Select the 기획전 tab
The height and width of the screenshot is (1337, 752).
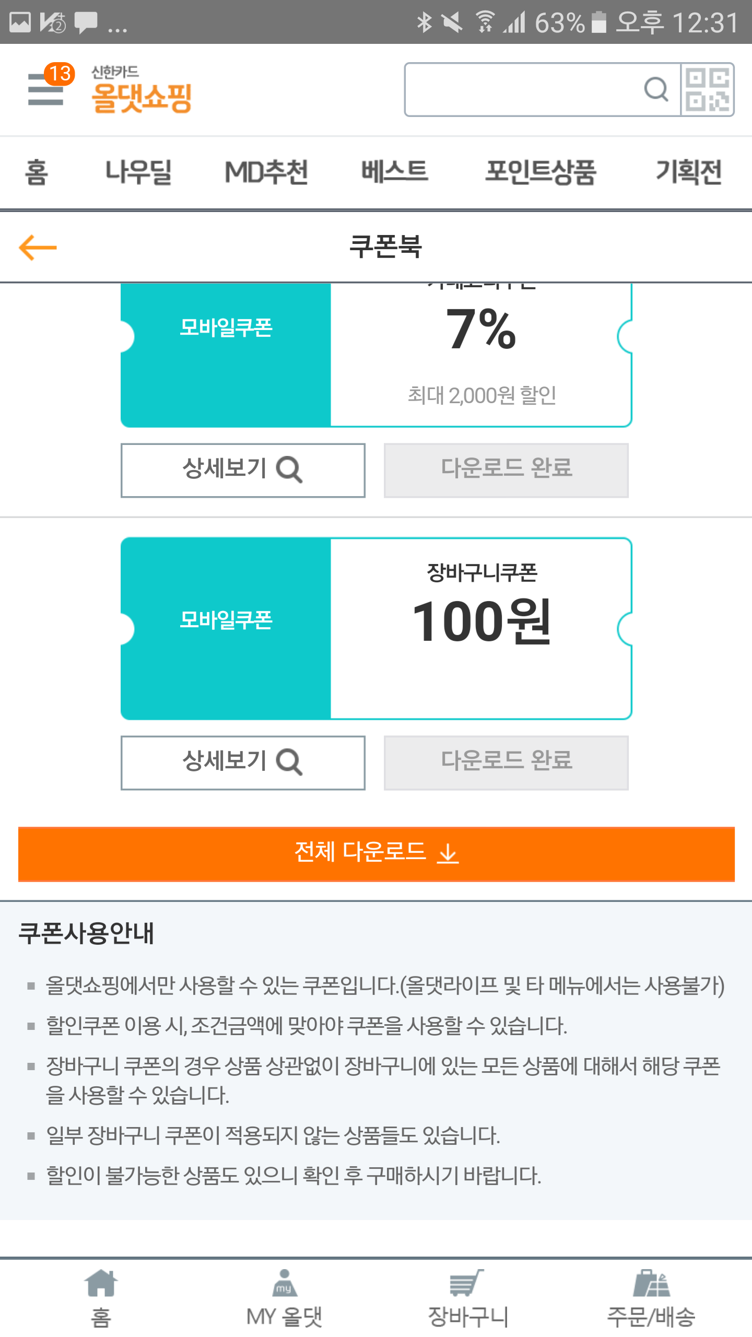click(x=689, y=172)
